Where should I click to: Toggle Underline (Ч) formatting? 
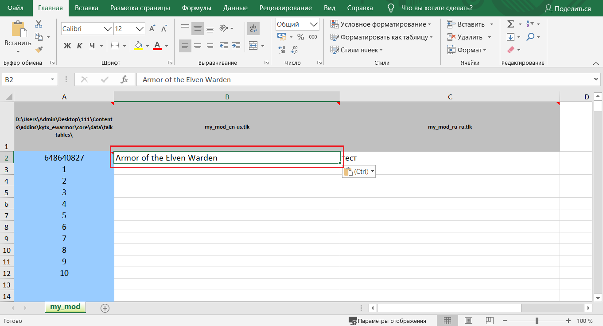92,45
